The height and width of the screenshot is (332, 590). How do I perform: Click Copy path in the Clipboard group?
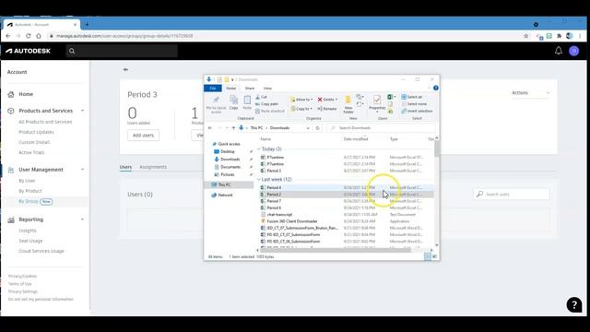[x=266, y=104]
